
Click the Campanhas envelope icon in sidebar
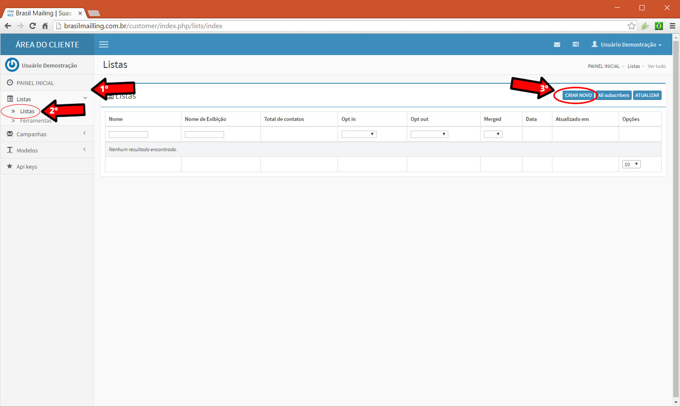coord(10,134)
